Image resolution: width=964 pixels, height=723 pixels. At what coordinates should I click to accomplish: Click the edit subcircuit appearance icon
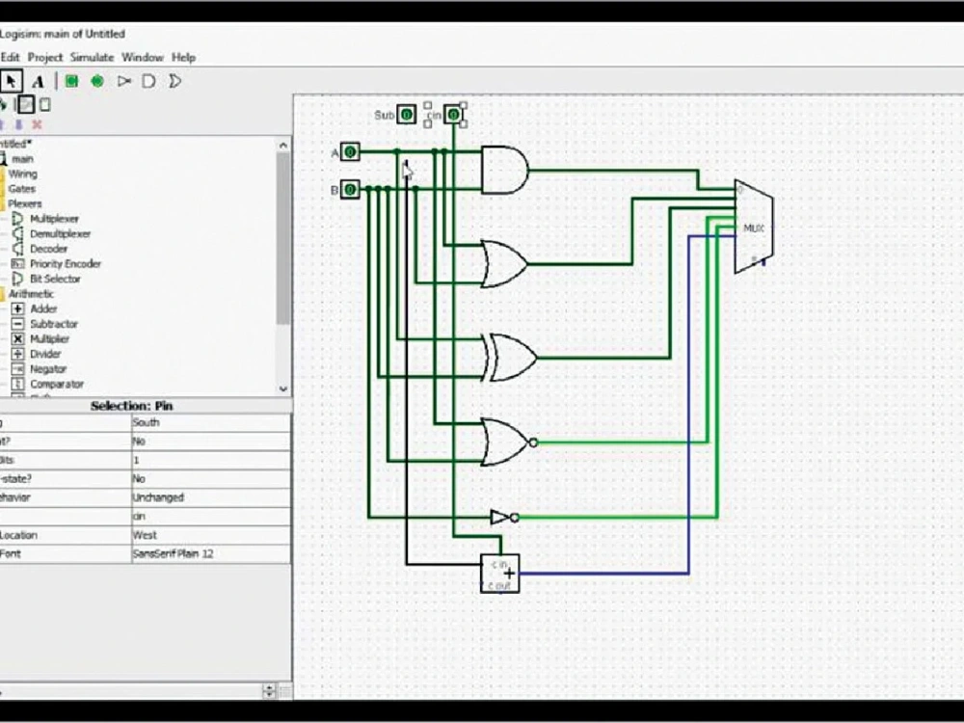[x=45, y=104]
